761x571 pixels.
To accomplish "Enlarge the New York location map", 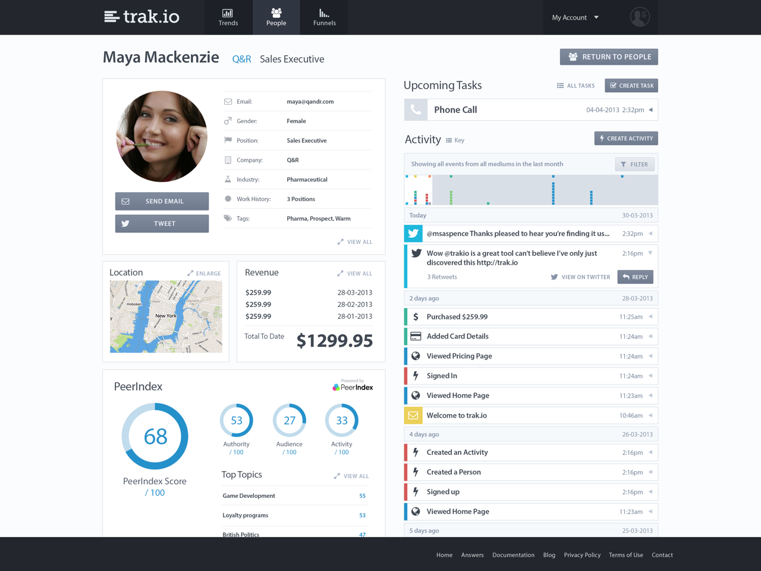I will tap(204, 274).
